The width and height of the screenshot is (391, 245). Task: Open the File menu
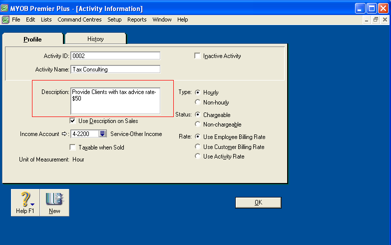16,19
